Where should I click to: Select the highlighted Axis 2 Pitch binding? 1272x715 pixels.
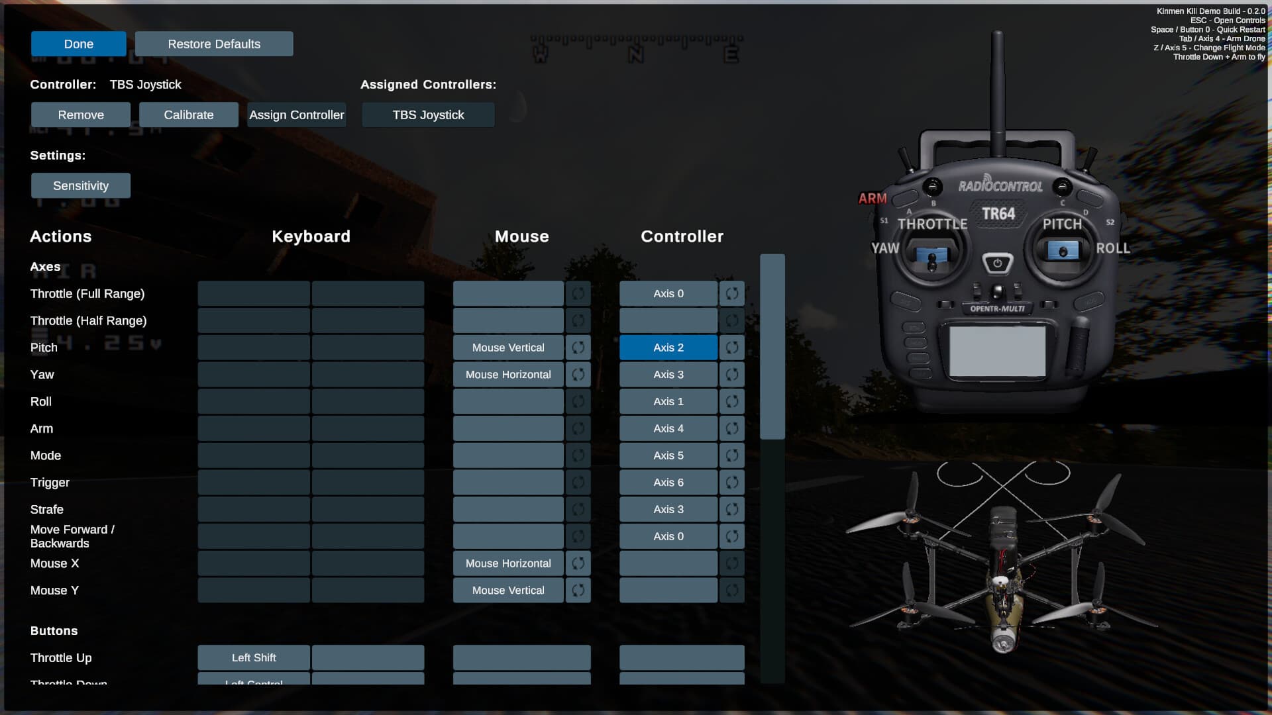click(x=668, y=347)
